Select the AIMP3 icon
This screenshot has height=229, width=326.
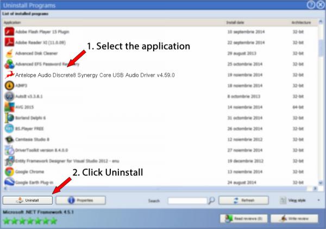[x=9, y=85]
